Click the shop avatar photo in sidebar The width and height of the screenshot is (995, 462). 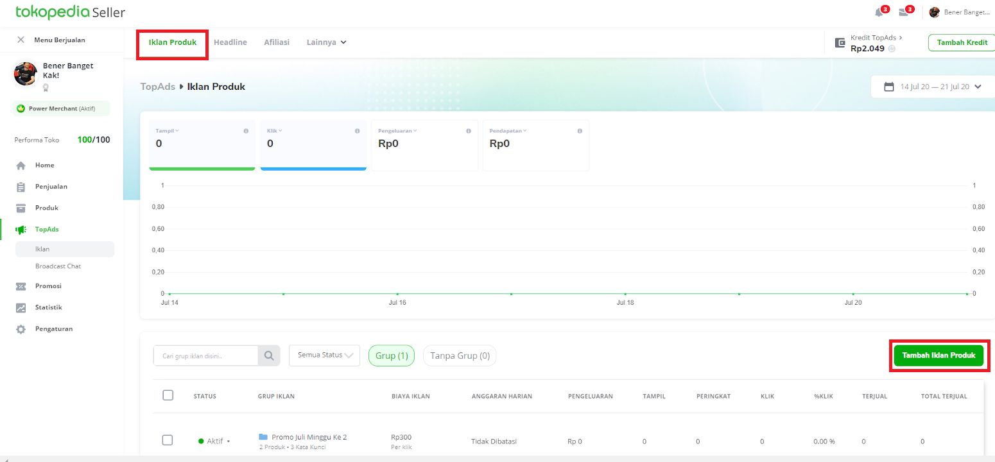click(x=26, y=74)
